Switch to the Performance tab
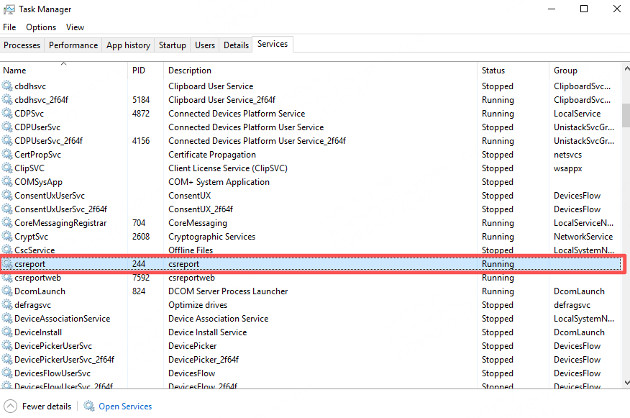Screen dimensions: 630x418 (73, 45)
